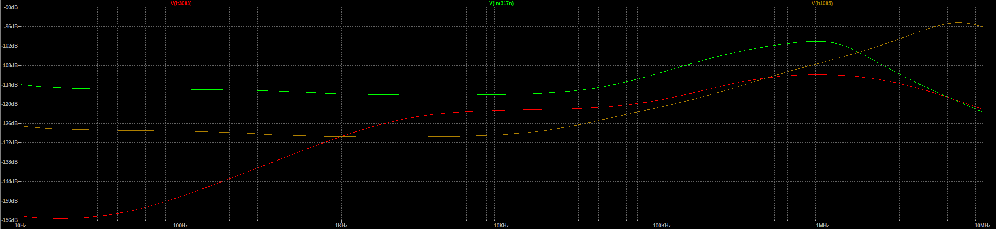Click the -144dB vertical axis label
Image resolution: width=996 pixels, height=229 pixels.
coord(9,181)
